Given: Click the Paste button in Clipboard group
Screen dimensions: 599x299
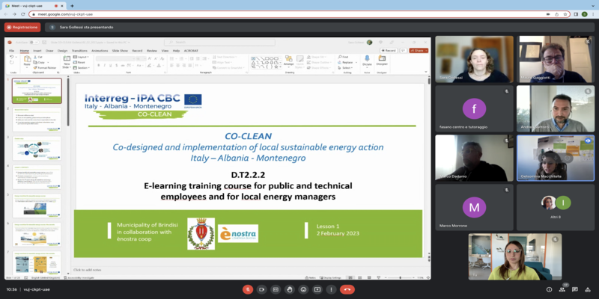Looking at the screenshot, I should (x=27, y=61).
